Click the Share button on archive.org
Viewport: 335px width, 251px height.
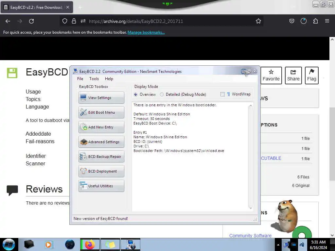293,75
